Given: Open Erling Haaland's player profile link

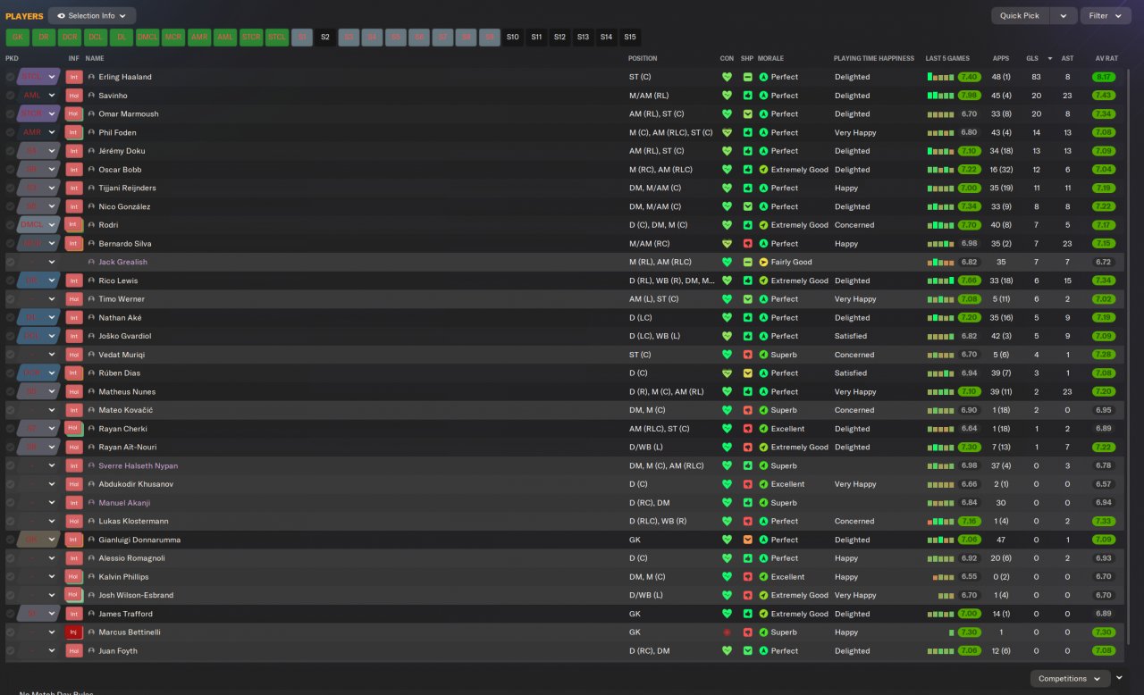Looking at the screenshot, I should click(125, 77).
